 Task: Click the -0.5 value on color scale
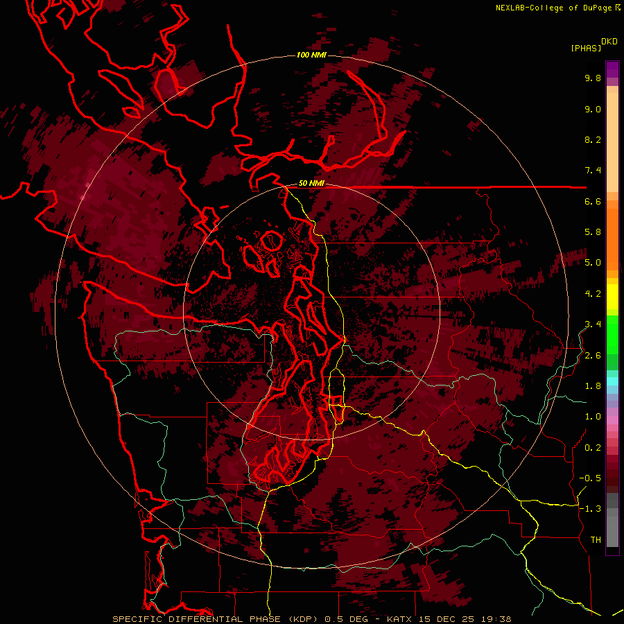[x=590, y=478]
